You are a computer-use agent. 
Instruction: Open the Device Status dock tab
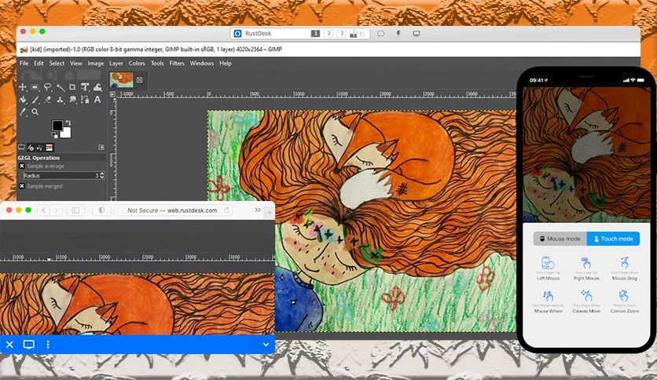[31, 148]
